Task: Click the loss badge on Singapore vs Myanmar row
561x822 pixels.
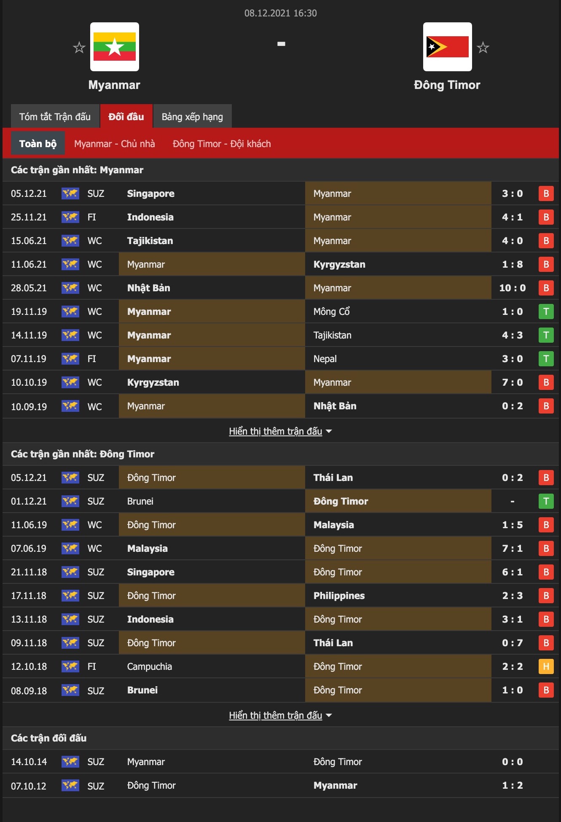Action: 546,193
